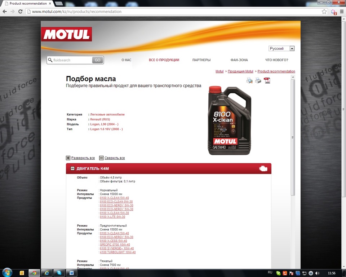Close the Product recommendation tab
The image size is (346, 277).
point(50,4)
